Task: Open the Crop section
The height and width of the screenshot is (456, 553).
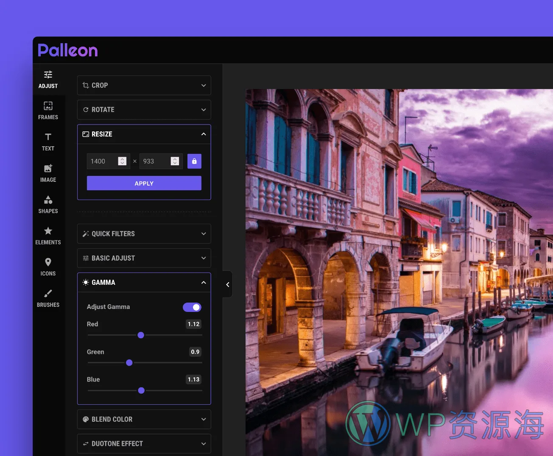Action: 144,85
